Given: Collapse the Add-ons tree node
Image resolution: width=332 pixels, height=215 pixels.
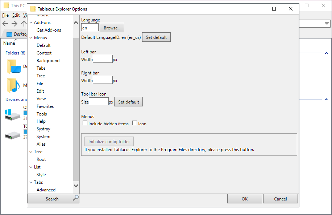Looking at the screenshot, I should click(31, 23).
